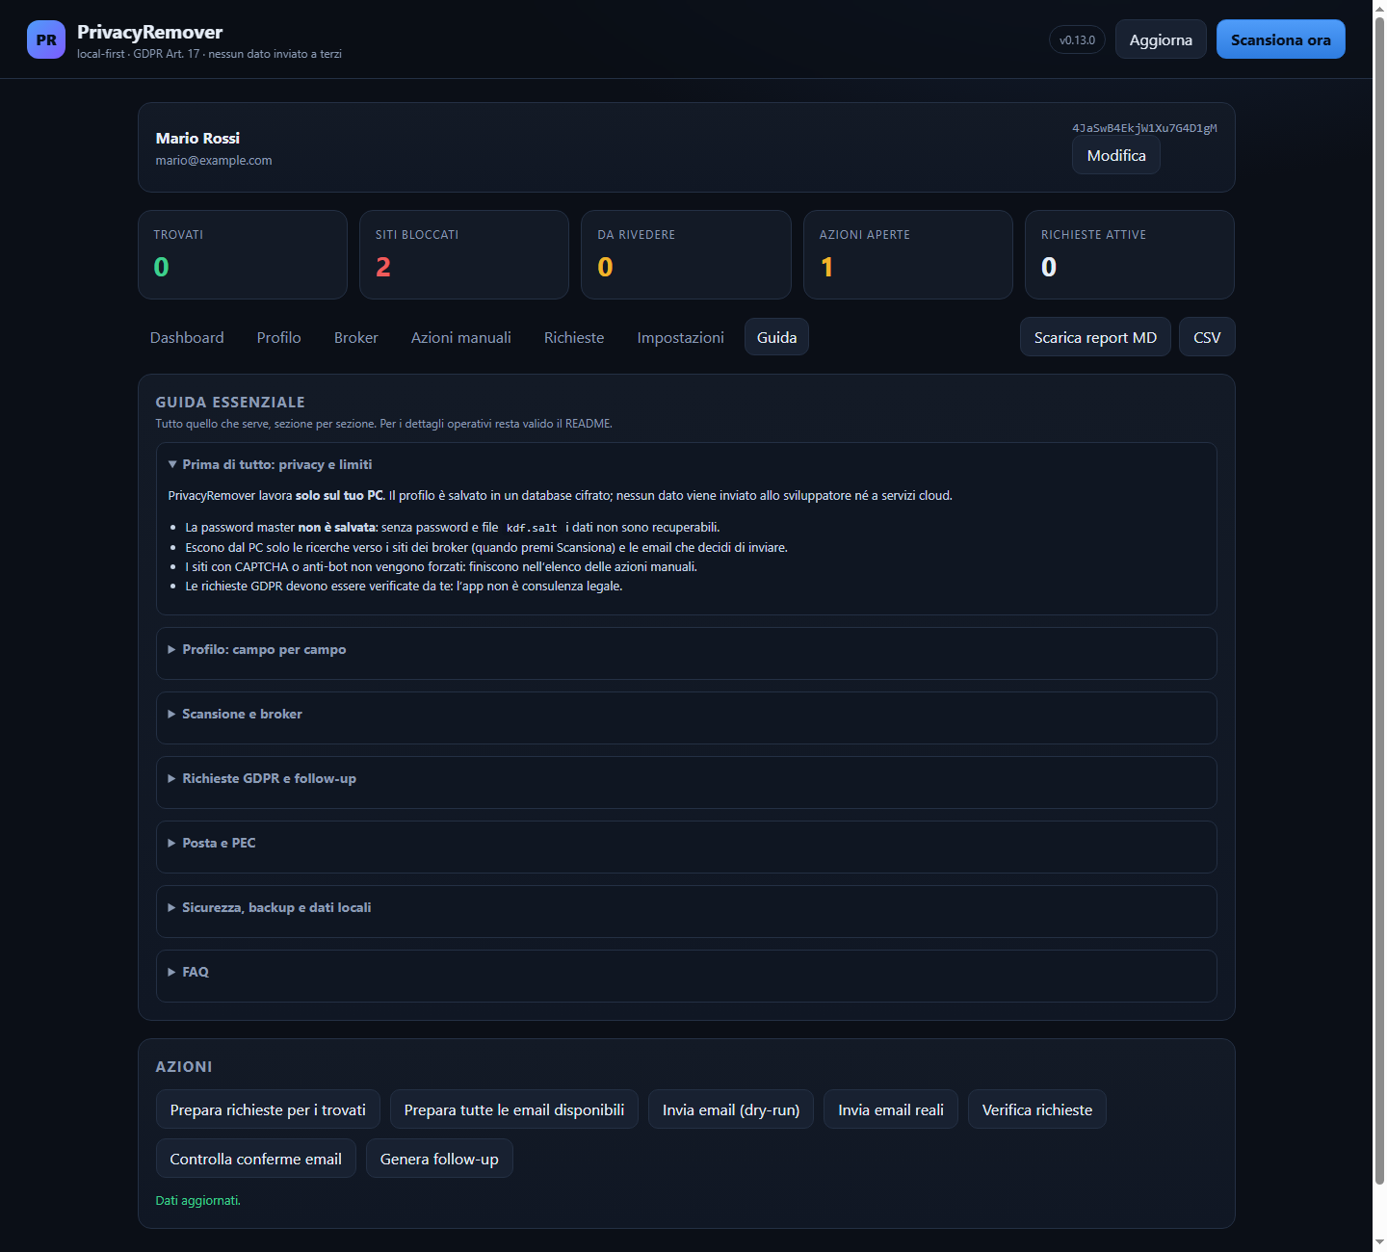Open the Impostazioni tab

[x=681, y=337]
